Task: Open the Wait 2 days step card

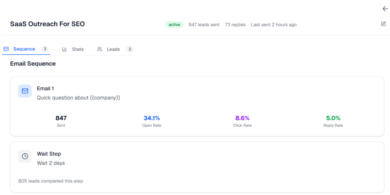Action: (197, 167)
